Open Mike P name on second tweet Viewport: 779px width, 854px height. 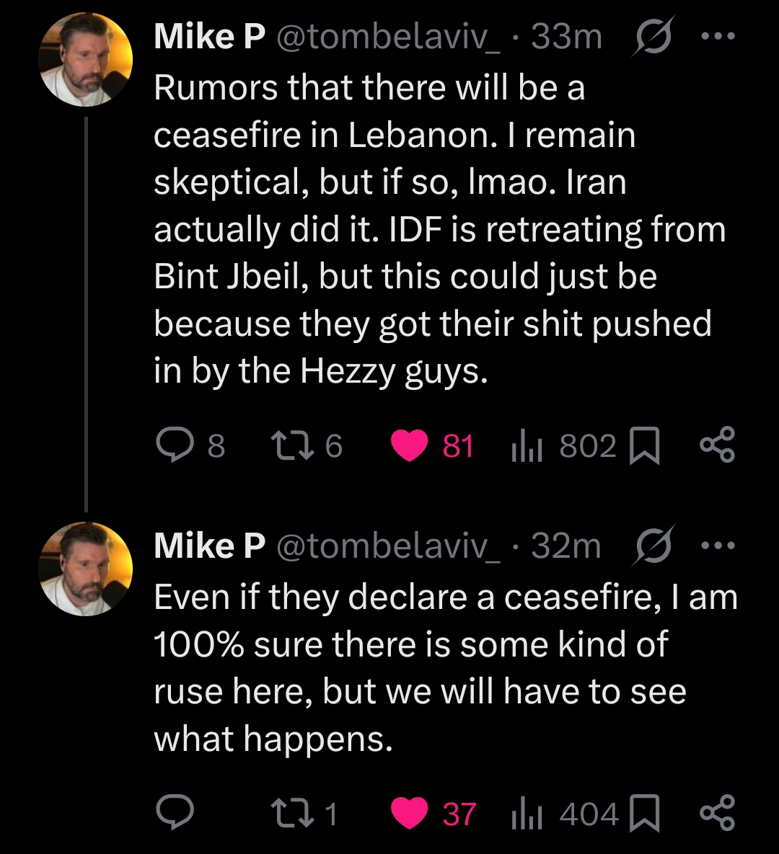point(209,547)
